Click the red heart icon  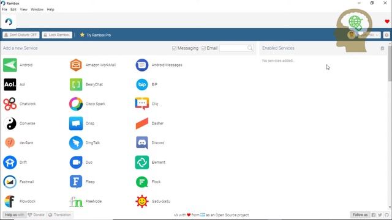tap(387, 22)
